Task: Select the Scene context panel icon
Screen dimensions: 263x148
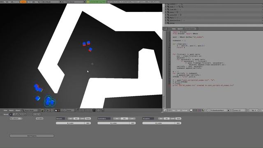Action: 25,114
